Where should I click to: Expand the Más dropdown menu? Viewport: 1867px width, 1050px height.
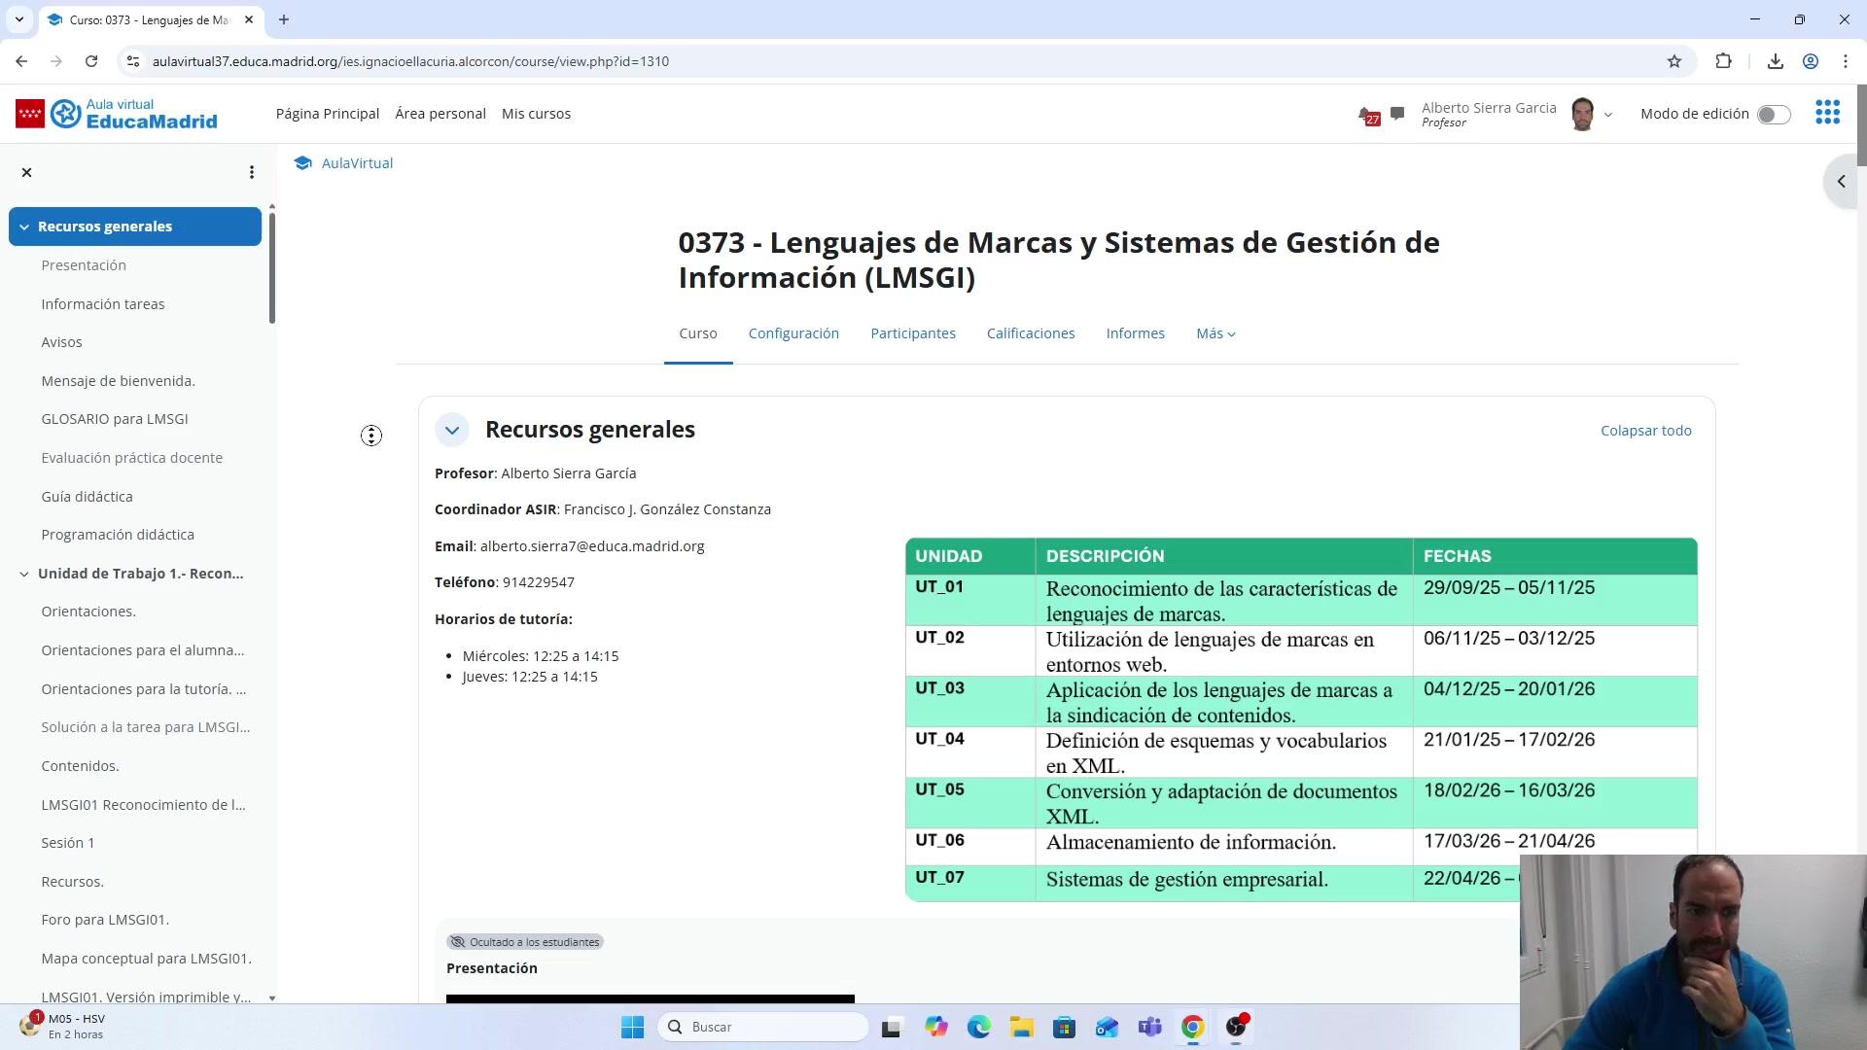(x=1215, y=333)
